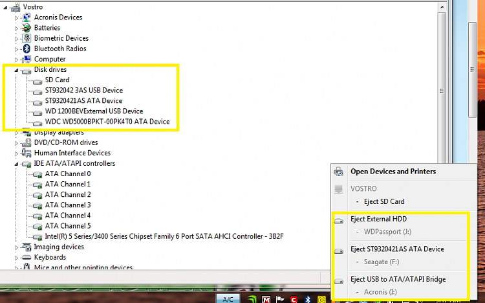Choose Eject SD Card

384,202
